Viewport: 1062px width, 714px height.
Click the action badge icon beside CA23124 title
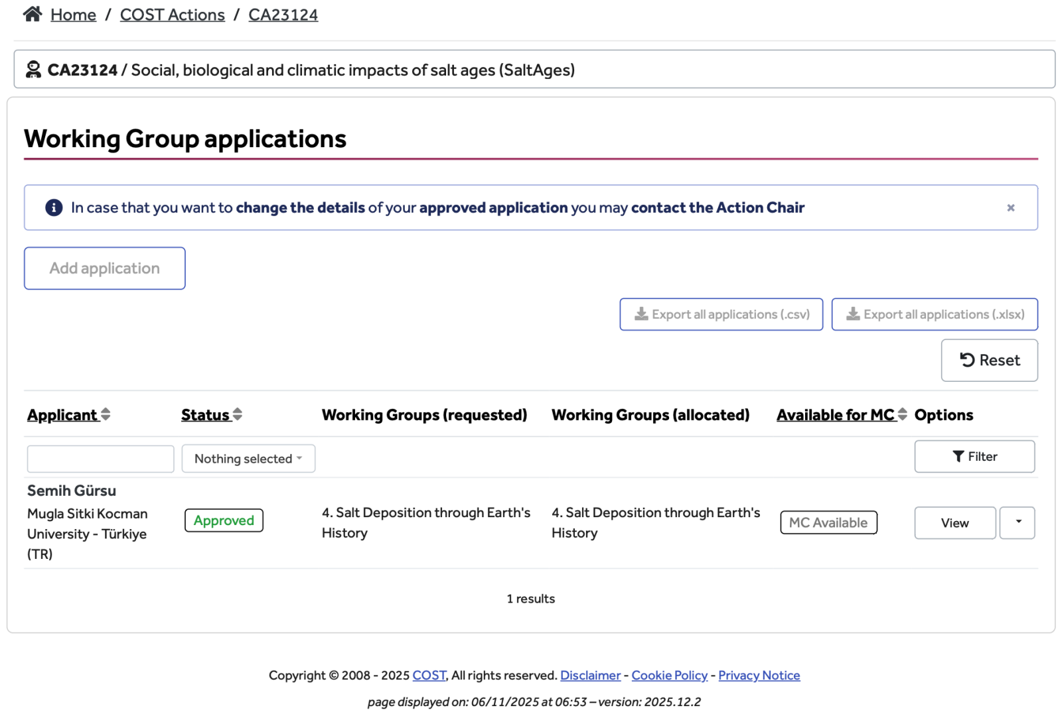tap(33, 70)
